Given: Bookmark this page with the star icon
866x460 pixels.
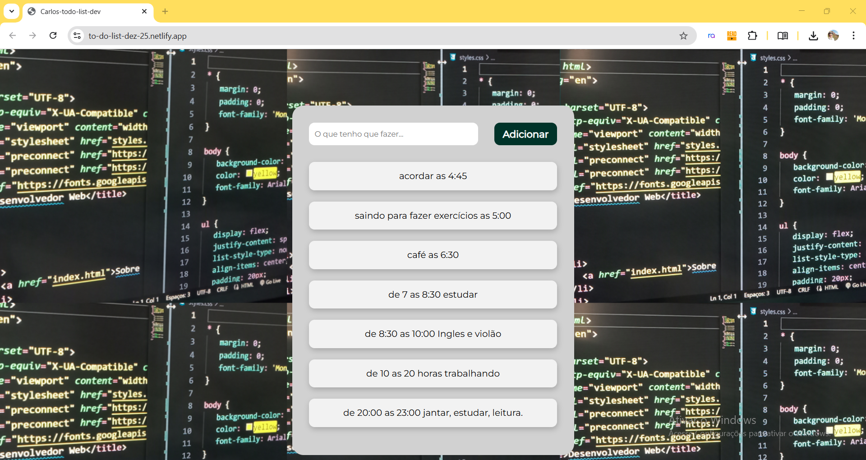Looking at the screenshot, I should click(x=683, y=36).
